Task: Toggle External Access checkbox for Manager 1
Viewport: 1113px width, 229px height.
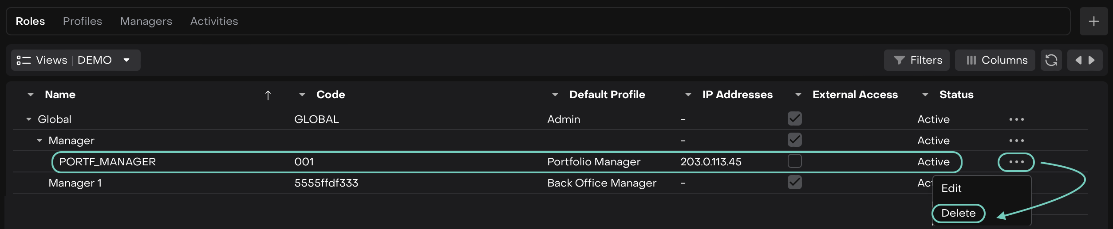Action: point(794,182)
